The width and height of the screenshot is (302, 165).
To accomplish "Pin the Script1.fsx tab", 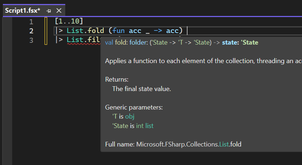I will 49,11.
